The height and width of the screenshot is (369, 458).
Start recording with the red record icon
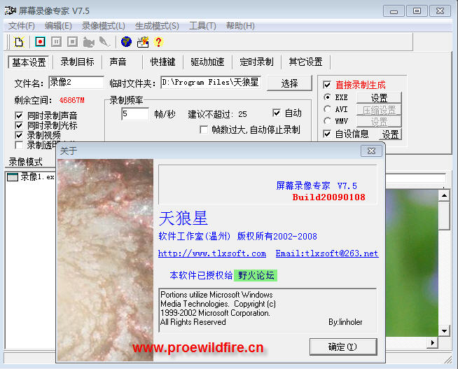click(x=40, y=42)
